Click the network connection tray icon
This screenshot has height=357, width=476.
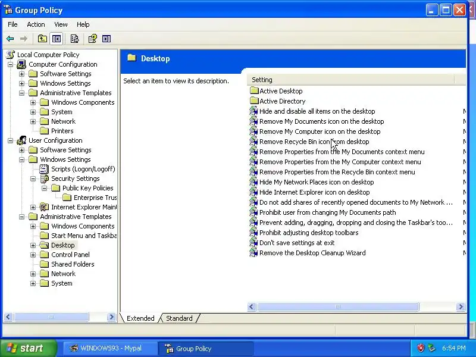431,348
